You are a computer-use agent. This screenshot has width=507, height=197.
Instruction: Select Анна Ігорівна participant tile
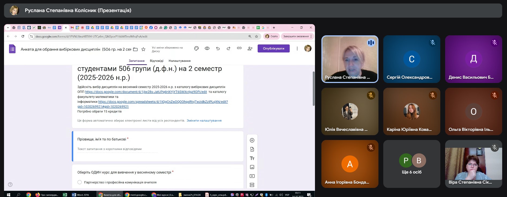(350, 164)
